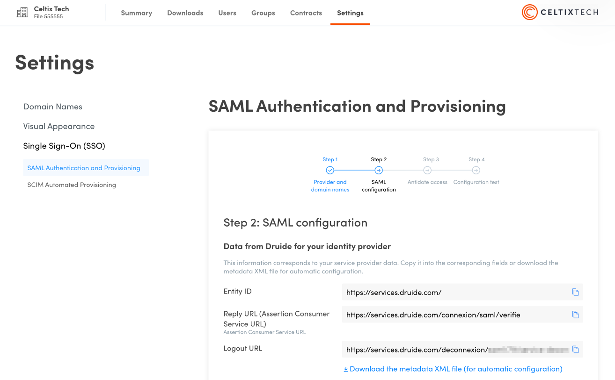Open the Summary tab
This screenshot has width=615, height=380.
click(136, 13)
